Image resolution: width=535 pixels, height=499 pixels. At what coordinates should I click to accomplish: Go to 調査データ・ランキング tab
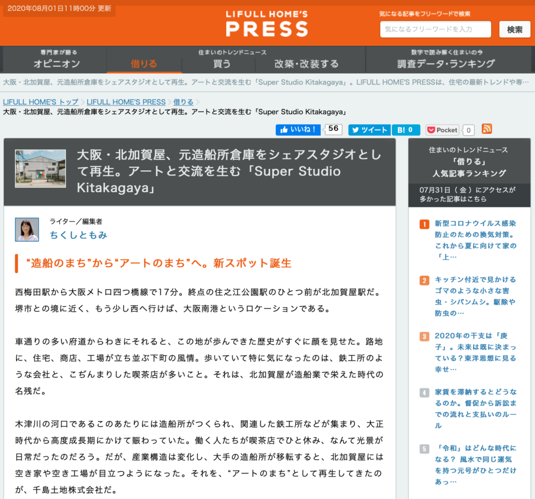pyautogui.click(x=446, y=60)
